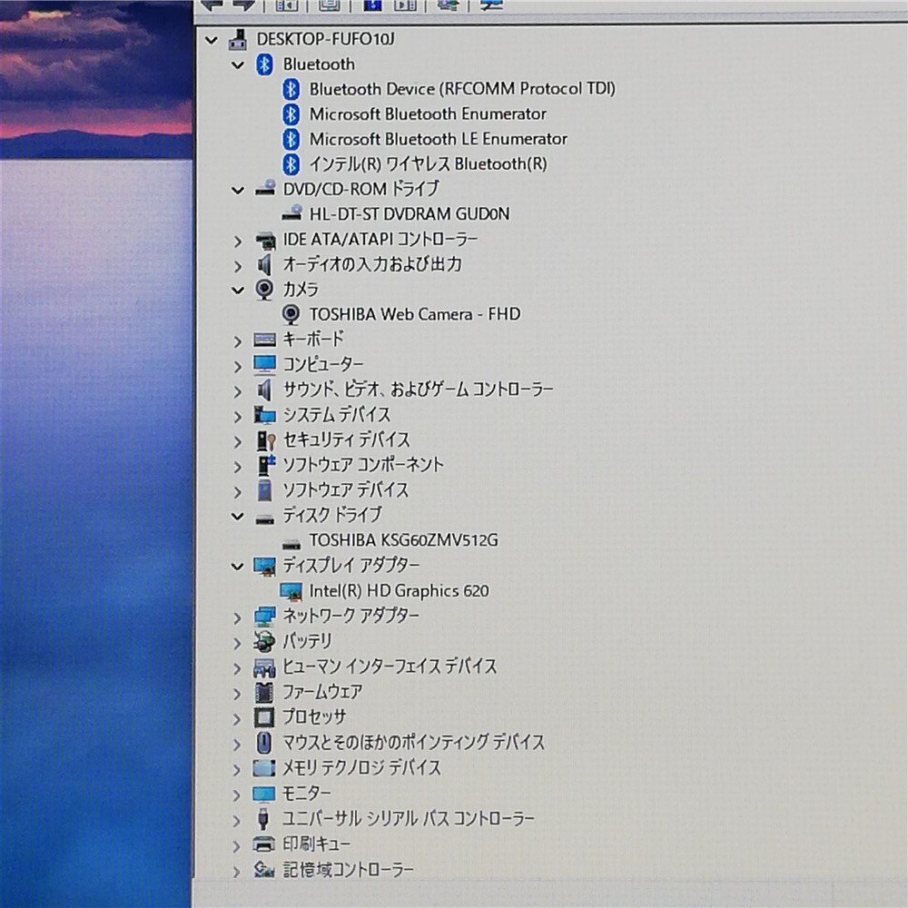The height and width of the screenshot is (908, 908).
Task: Click the Update device driver toolbar icon
Action: [x=406, y=5]
